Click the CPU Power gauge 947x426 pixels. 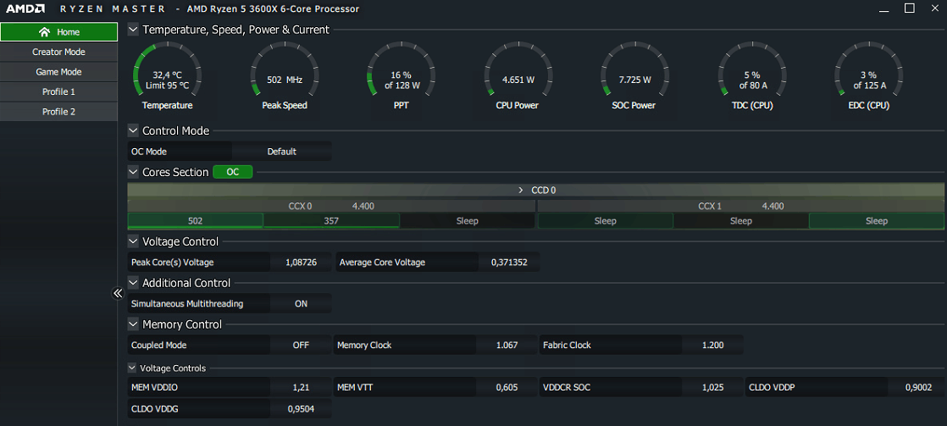[x=518, y=75]
